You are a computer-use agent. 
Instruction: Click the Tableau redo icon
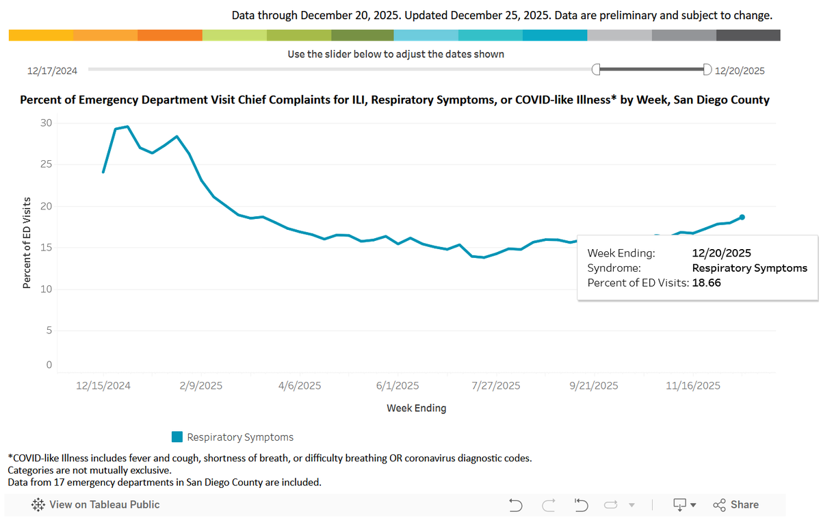click(x=549, y=505)
